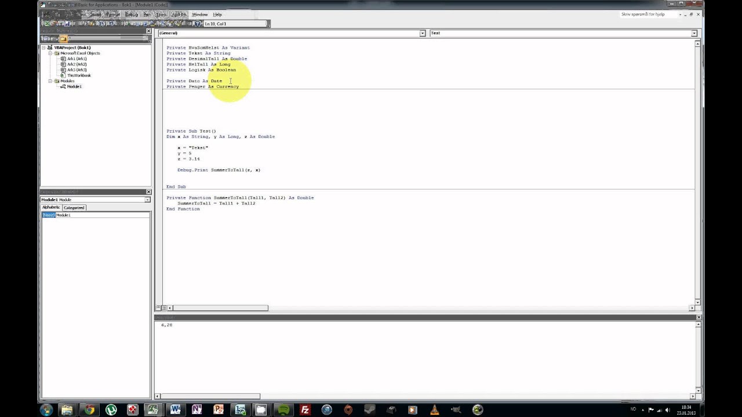Open Google Chrome from the taskbar
This screenshot has height=417, width=742.
coord(89,409)
